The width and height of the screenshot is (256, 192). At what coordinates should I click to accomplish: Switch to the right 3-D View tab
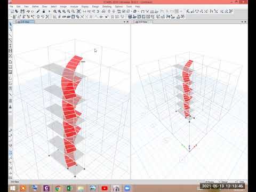tap(143, 22)
